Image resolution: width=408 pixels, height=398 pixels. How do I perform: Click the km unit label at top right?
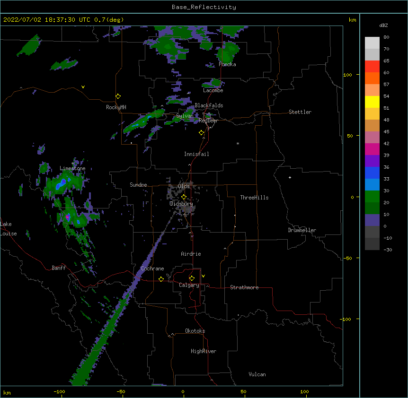(352, 20)
